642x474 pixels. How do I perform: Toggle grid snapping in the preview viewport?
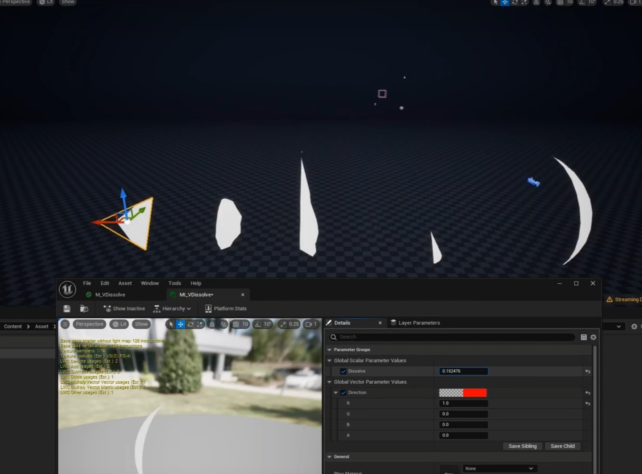(x=236, y=324)
